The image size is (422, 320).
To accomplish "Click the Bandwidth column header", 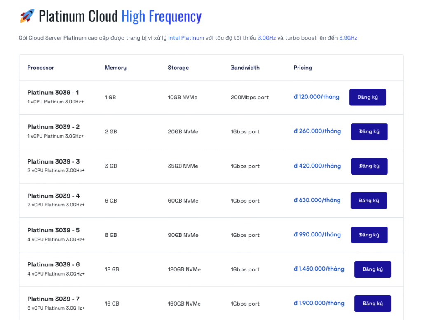I will 245,68.
